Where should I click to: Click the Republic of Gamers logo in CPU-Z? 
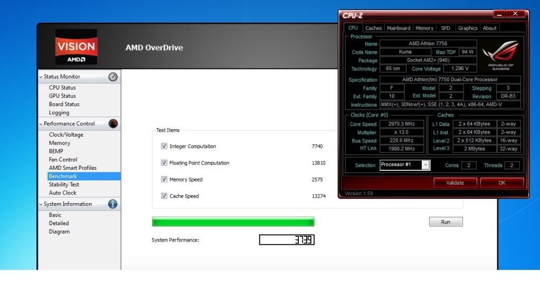tap(501, 55)
